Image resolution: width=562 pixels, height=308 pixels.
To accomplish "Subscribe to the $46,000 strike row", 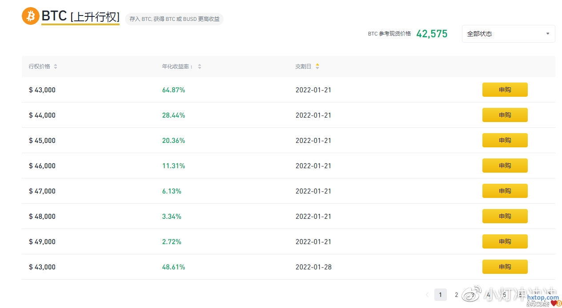I will click(505, 166).
